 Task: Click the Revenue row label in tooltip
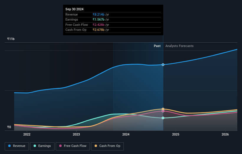(x=72, y=14)
